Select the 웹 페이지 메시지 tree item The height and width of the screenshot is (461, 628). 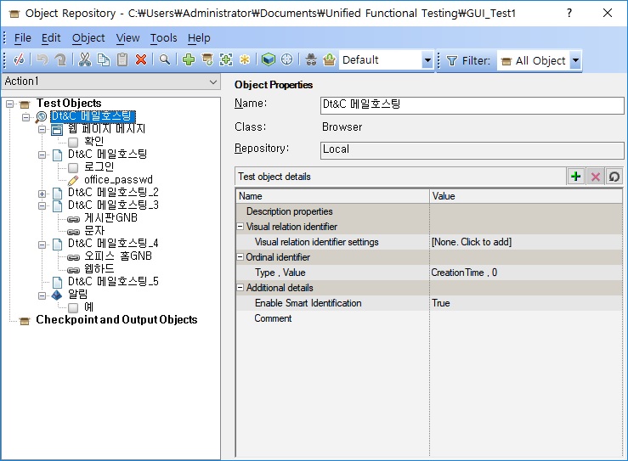(106, 128)
